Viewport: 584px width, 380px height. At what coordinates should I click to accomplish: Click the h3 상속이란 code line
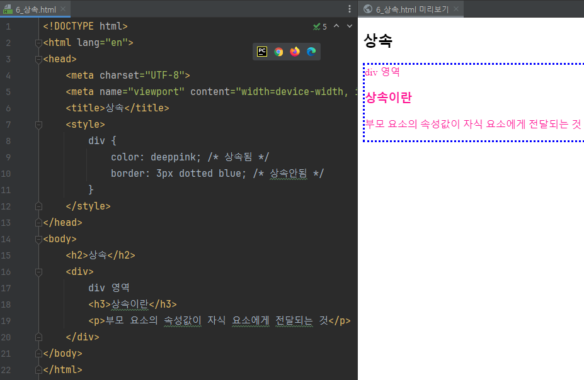click(132, 304)
